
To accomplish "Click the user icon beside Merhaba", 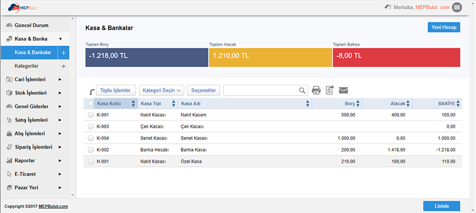I will (388, 7).
